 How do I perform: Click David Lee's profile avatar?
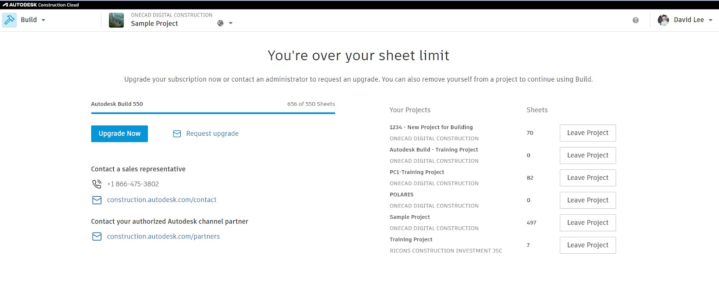(x=663, y=20)
